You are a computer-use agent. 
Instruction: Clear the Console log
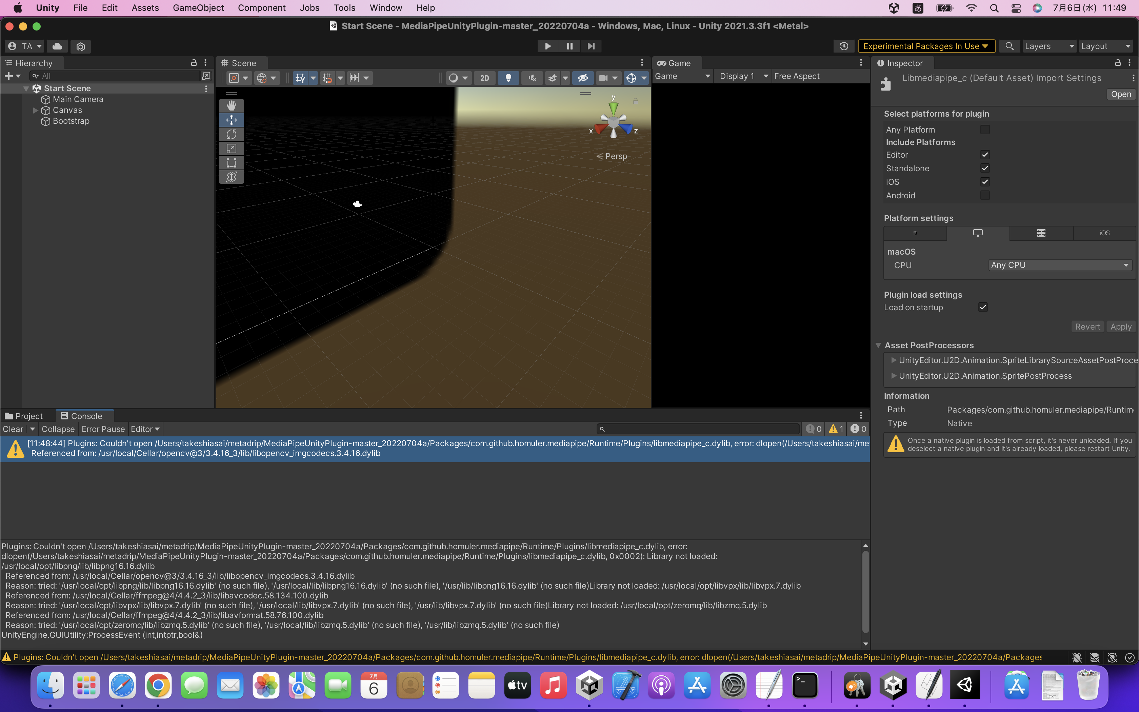(x=13, y=429)
